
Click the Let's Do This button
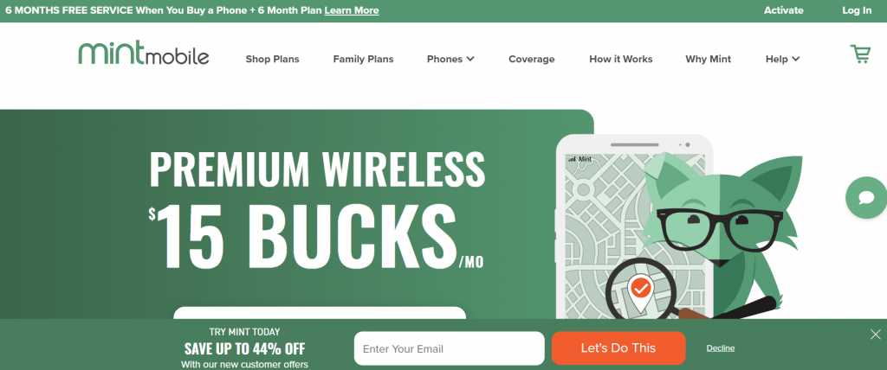(x=618, y=348)
